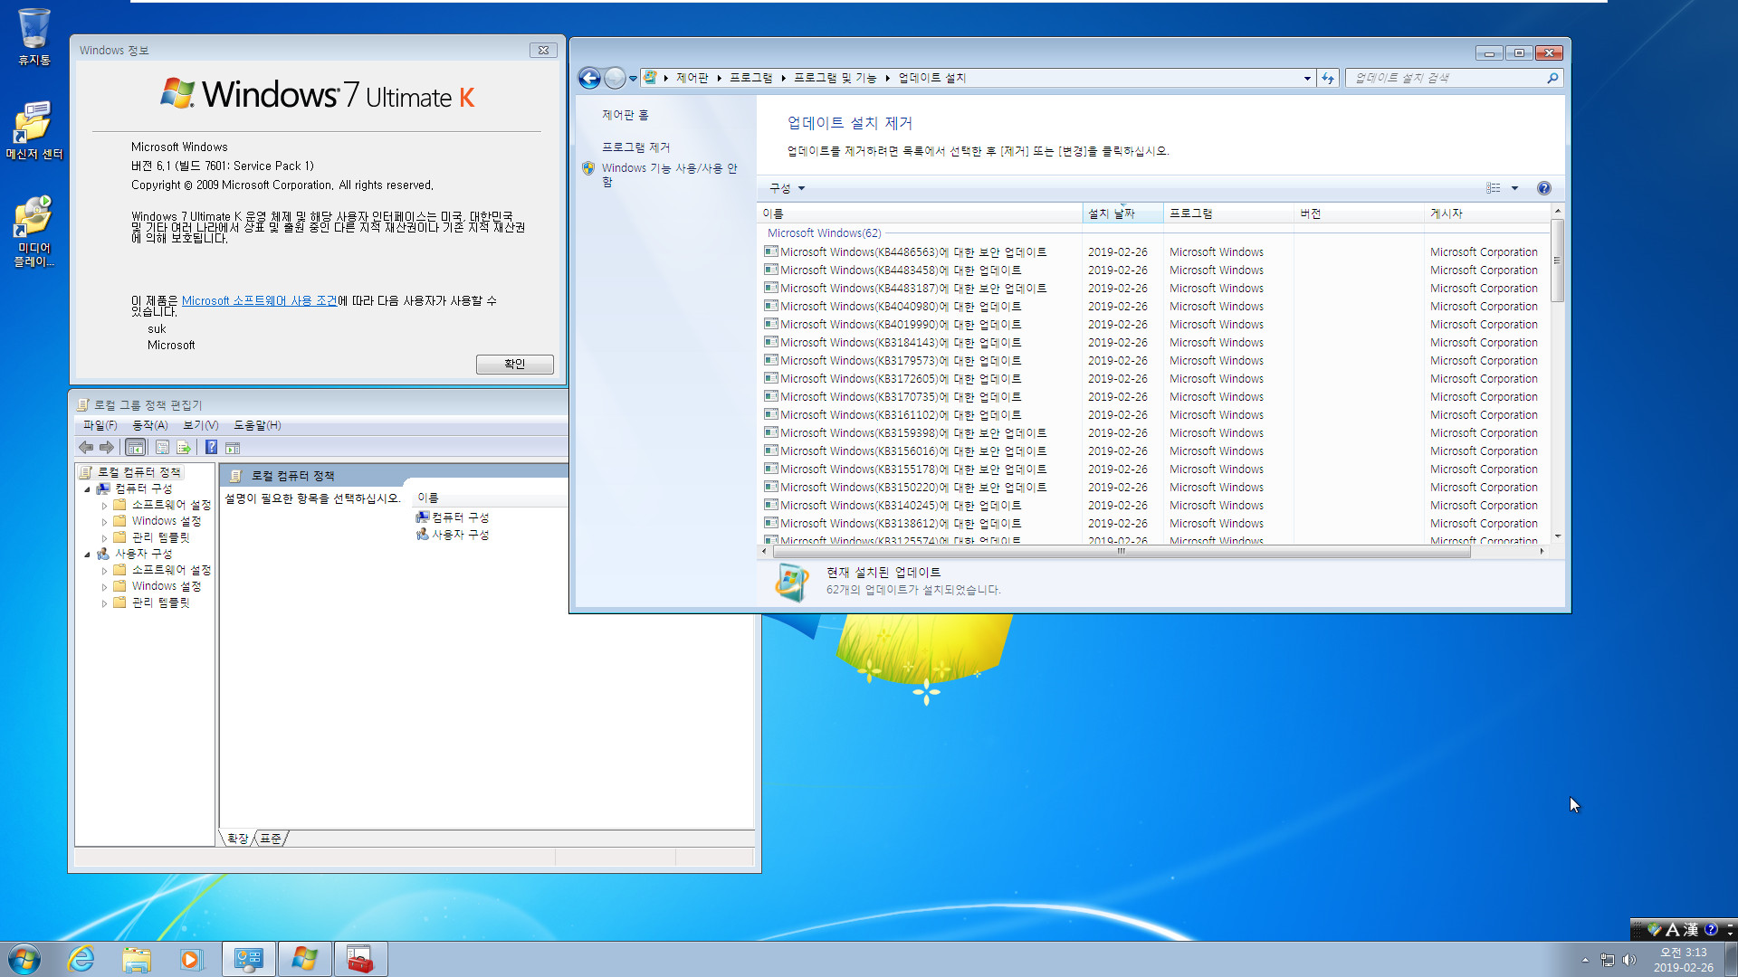The width and height of the screenshot is (1738, 977).
Task: Launch Internet Explorer from the taskbar
Action: tap(81, 959)
